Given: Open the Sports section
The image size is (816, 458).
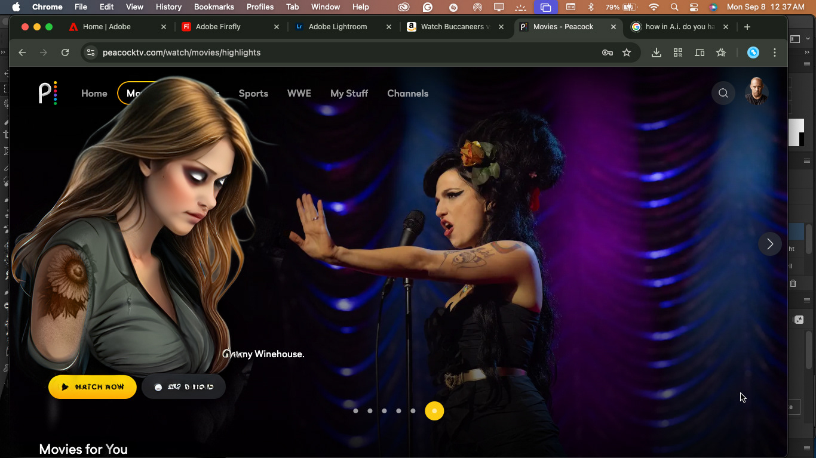Looking at the screenshot, I should point(253,93).
